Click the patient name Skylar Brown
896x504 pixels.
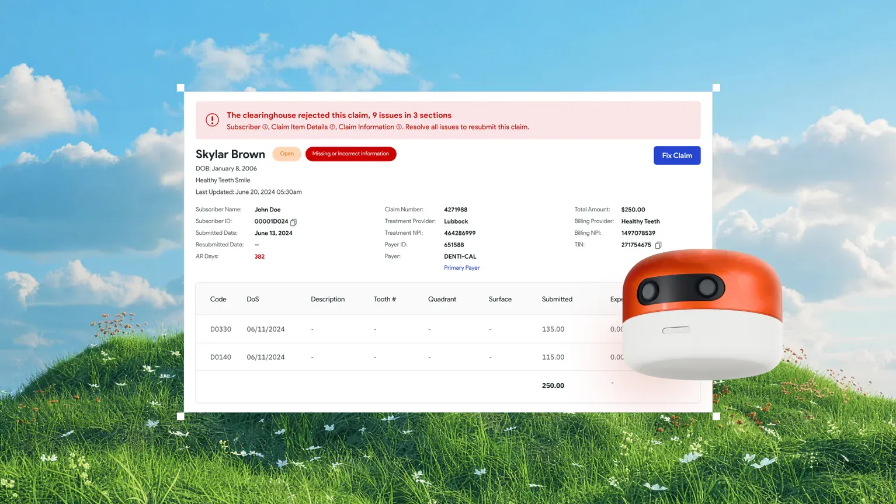(x=230, y=154)
